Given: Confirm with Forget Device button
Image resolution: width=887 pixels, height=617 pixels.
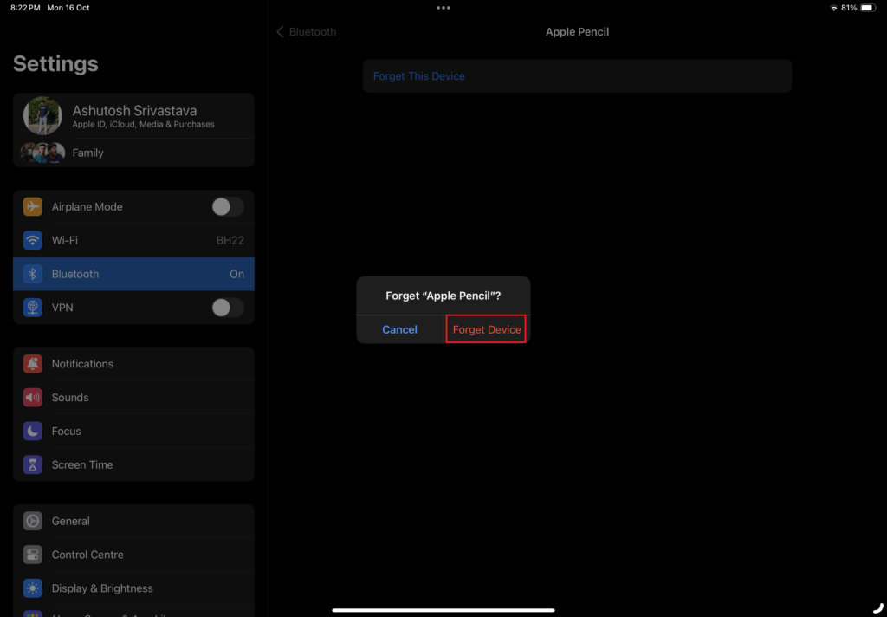Looking at the screenshot, I should point(487,329).
